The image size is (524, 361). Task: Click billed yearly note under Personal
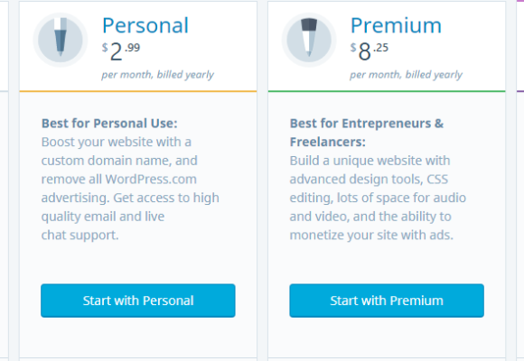[158, 75]
